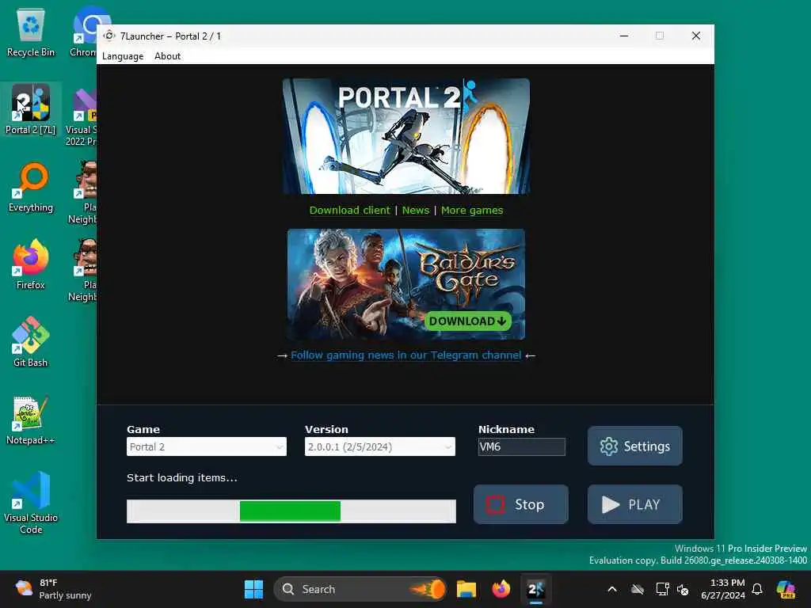Select the Git Bash desktop shortcut
Image resolution: width=811 pixels, height=608 pixels.
(x=31, y=342)
